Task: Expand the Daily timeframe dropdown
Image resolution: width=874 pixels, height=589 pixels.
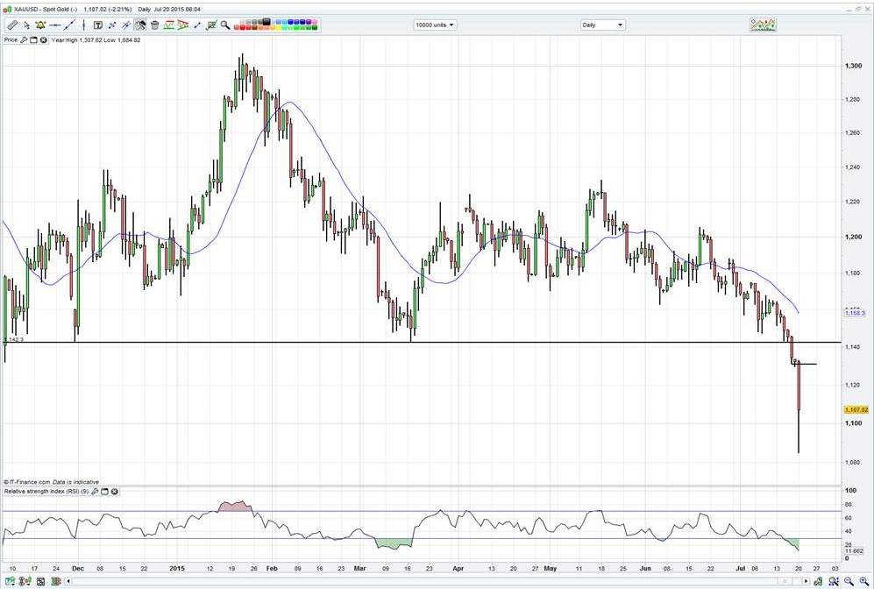Action: pyautogui.click(x=602, y=25)
